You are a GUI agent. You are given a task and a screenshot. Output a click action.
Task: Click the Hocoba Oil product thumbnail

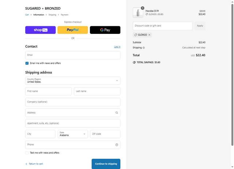(138, 13)
